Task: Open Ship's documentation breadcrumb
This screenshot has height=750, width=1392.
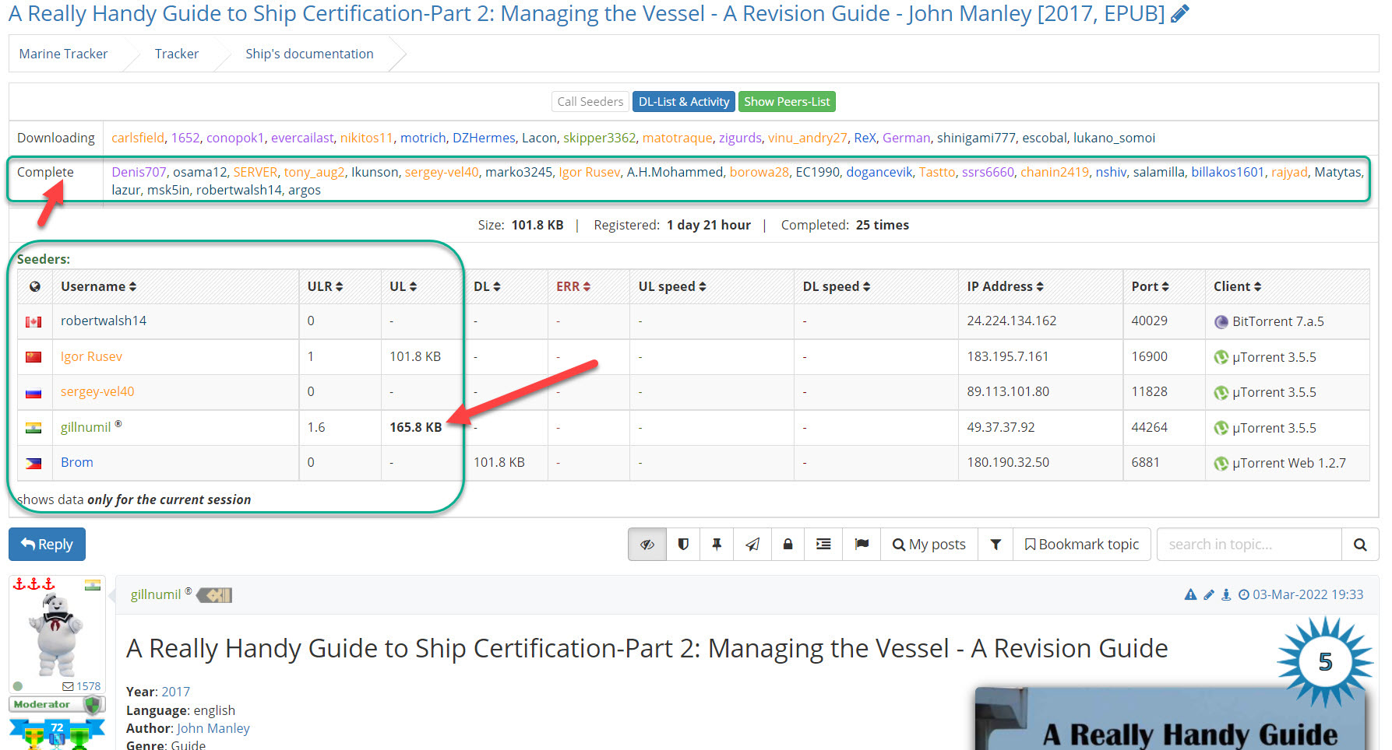Action: tap(309, 54)
